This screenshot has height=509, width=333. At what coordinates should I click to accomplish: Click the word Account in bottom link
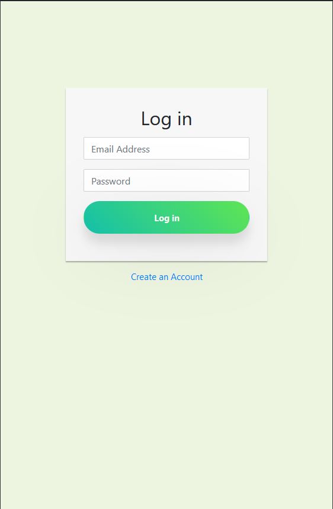point(187,277)
